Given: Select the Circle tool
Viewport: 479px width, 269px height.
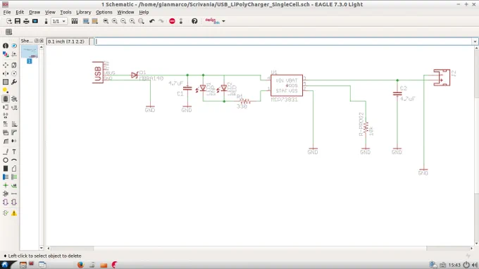Looking at the screenshot, I should [x=6, y=160].
